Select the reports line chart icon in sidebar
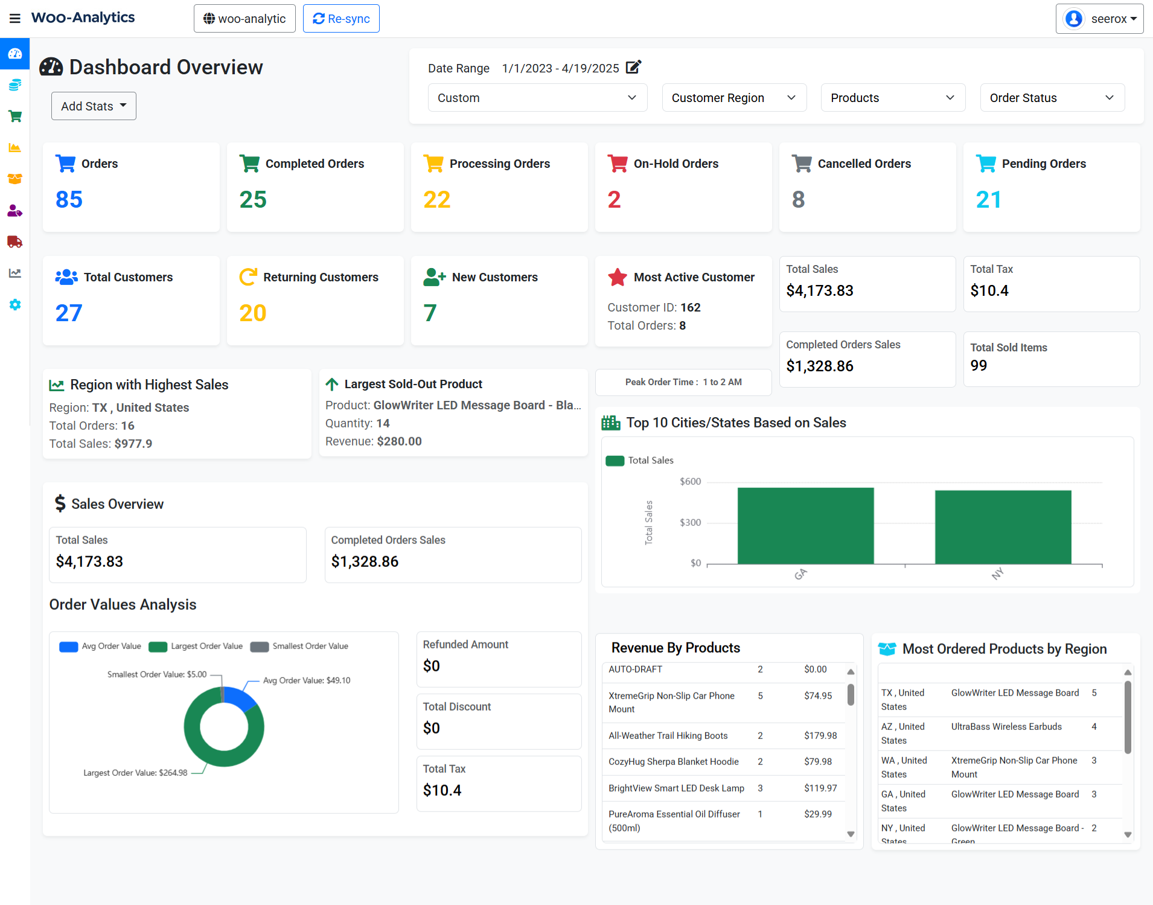The height and width of the screenshot is (905, 1153). 14,273
